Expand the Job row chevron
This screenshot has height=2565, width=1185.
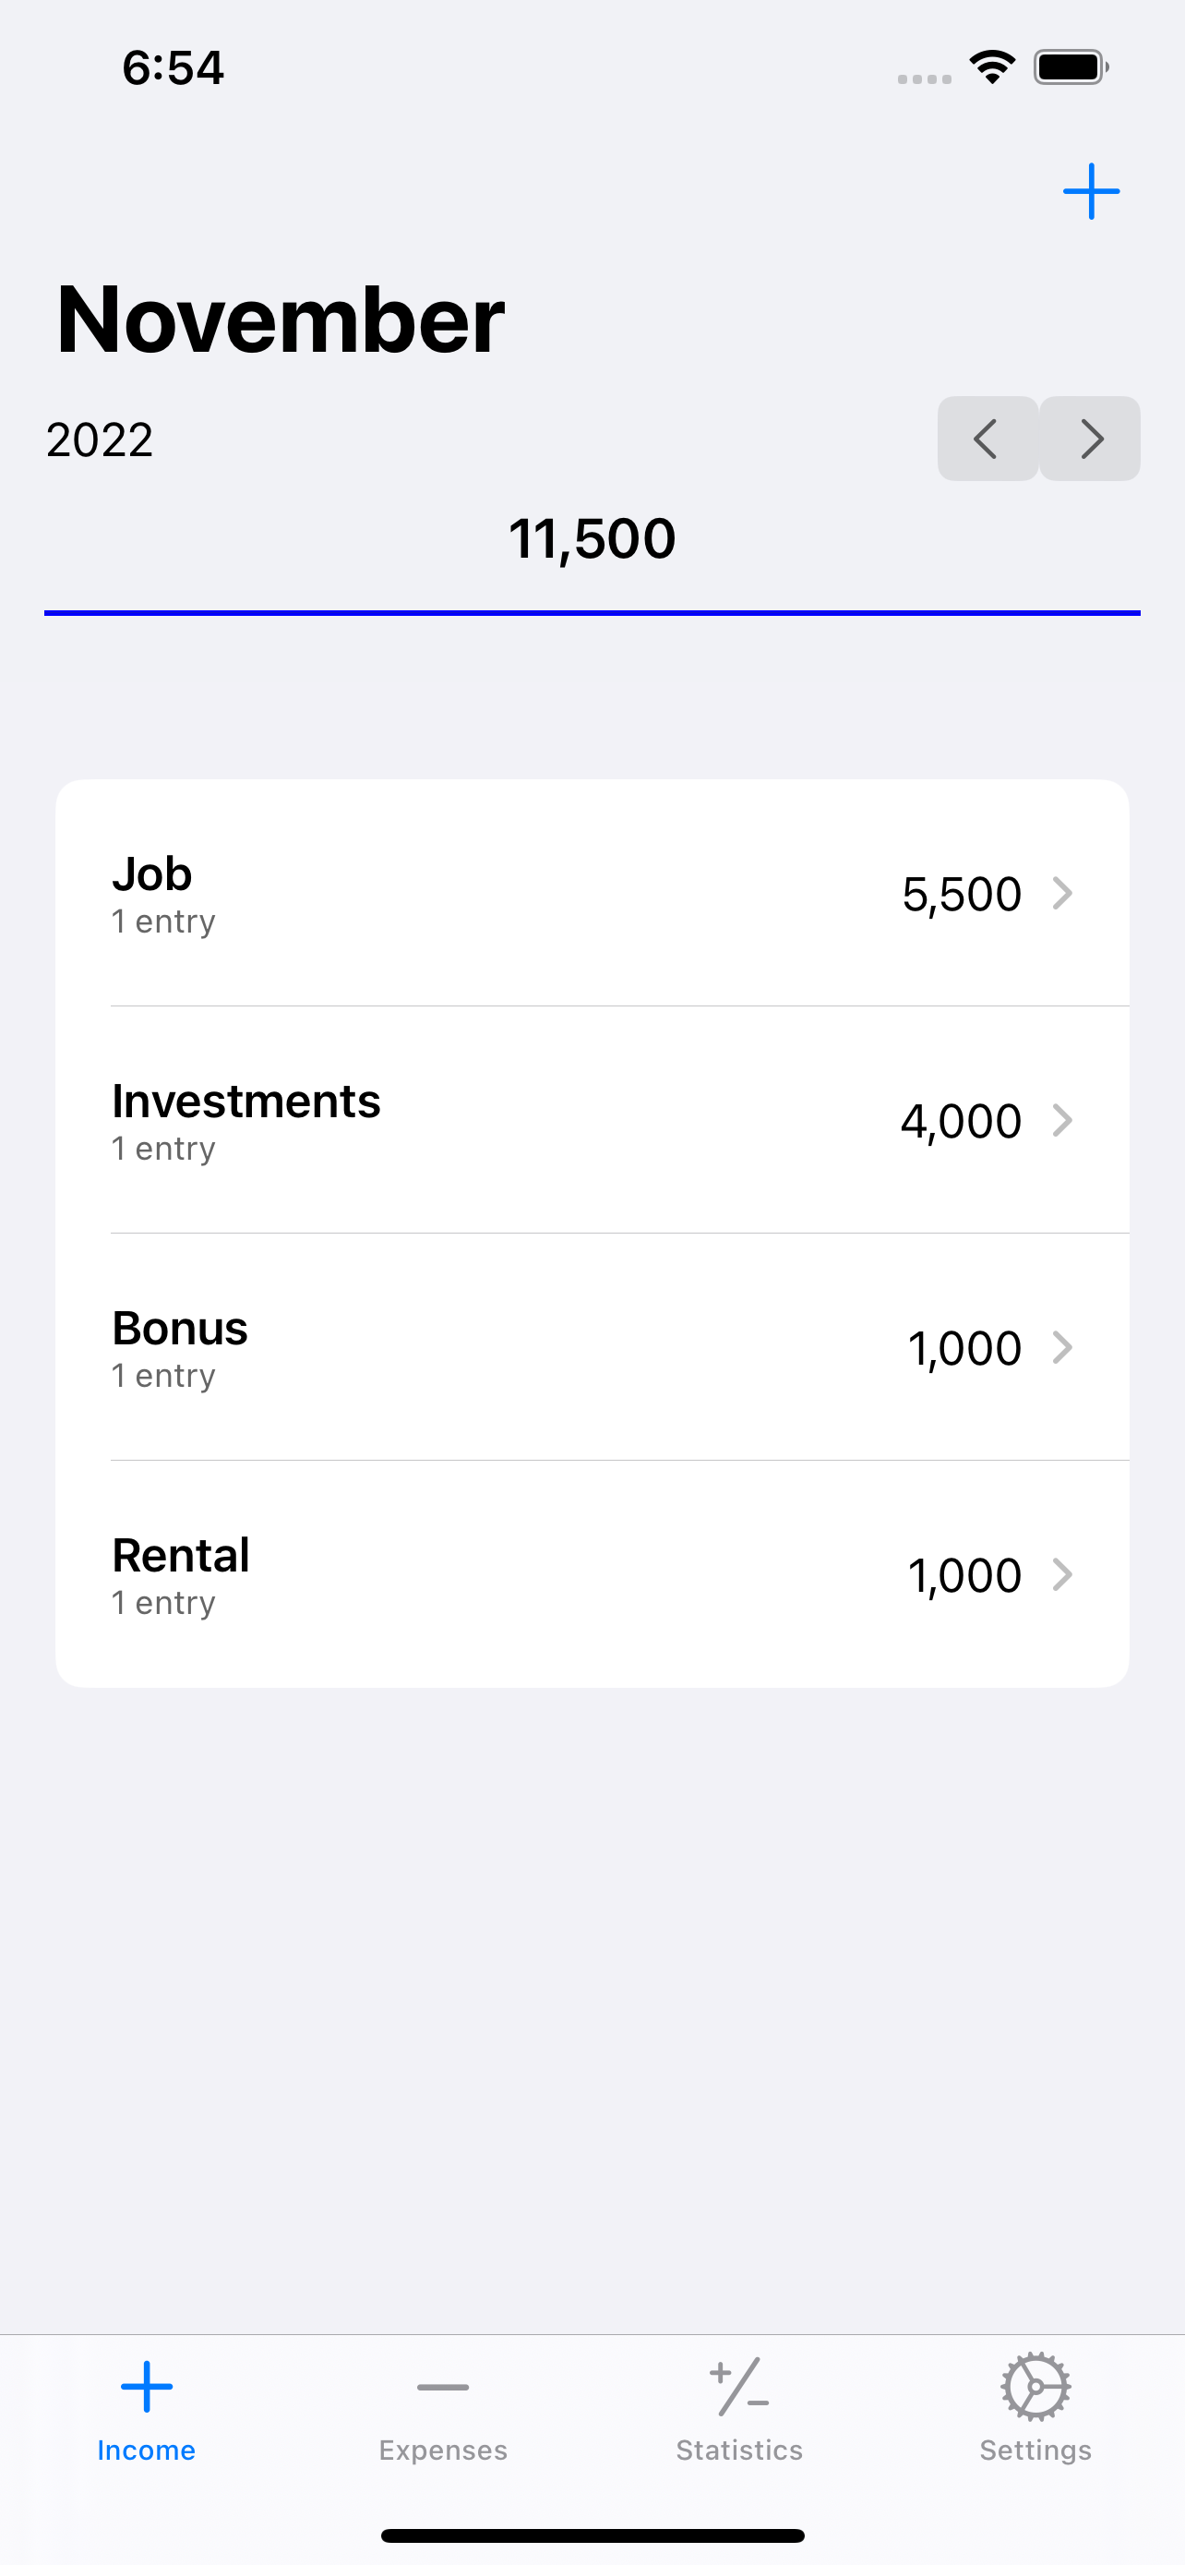pos(1062,893)
